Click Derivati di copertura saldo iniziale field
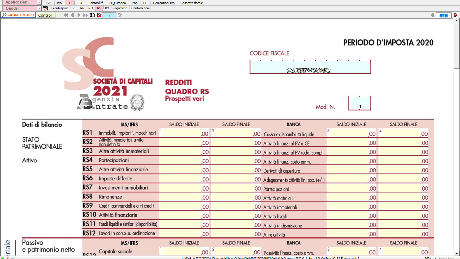Screen dimensions: 460x259 click(x=351, y=169)
